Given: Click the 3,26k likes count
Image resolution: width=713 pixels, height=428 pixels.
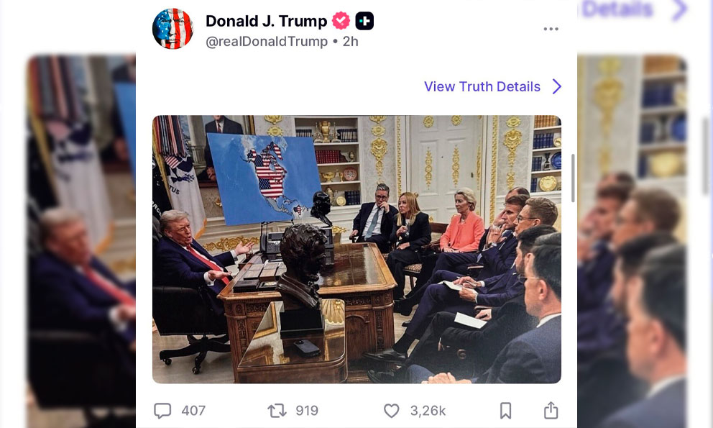Looking at the screenshot, I should click(428, 411).
